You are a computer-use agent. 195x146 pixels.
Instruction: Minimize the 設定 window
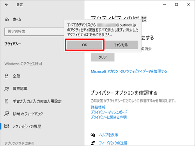coord(165,5)
